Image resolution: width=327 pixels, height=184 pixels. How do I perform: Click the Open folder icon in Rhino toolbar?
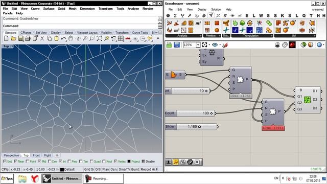click(x=13, y=38)
